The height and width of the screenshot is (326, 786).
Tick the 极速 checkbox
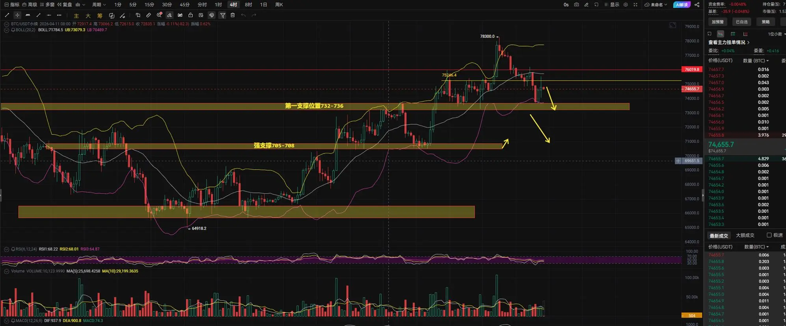(x=769, y=235)
